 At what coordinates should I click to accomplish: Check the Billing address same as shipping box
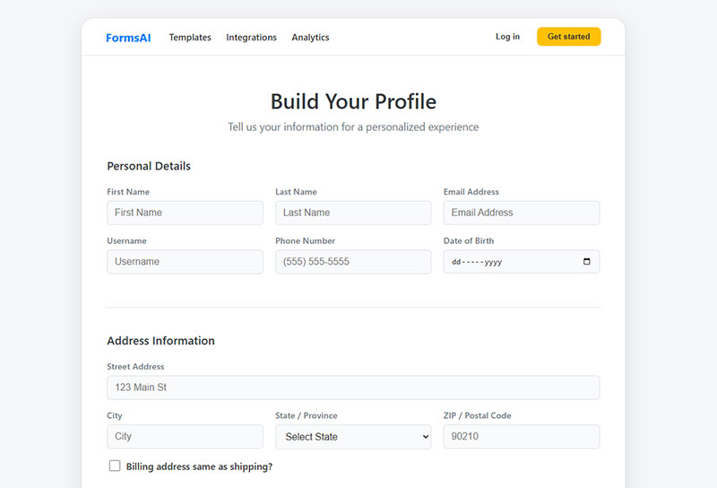click(x=115, y=466)
